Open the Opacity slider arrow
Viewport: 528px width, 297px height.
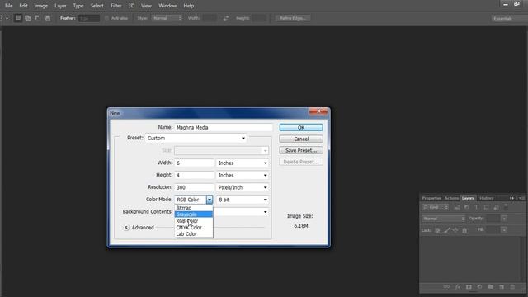504,219
